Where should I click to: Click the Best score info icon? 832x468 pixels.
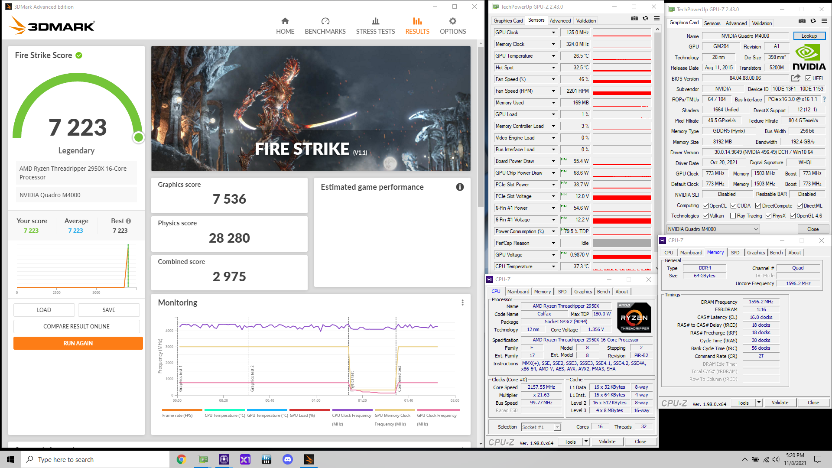[x=128, y=221]
